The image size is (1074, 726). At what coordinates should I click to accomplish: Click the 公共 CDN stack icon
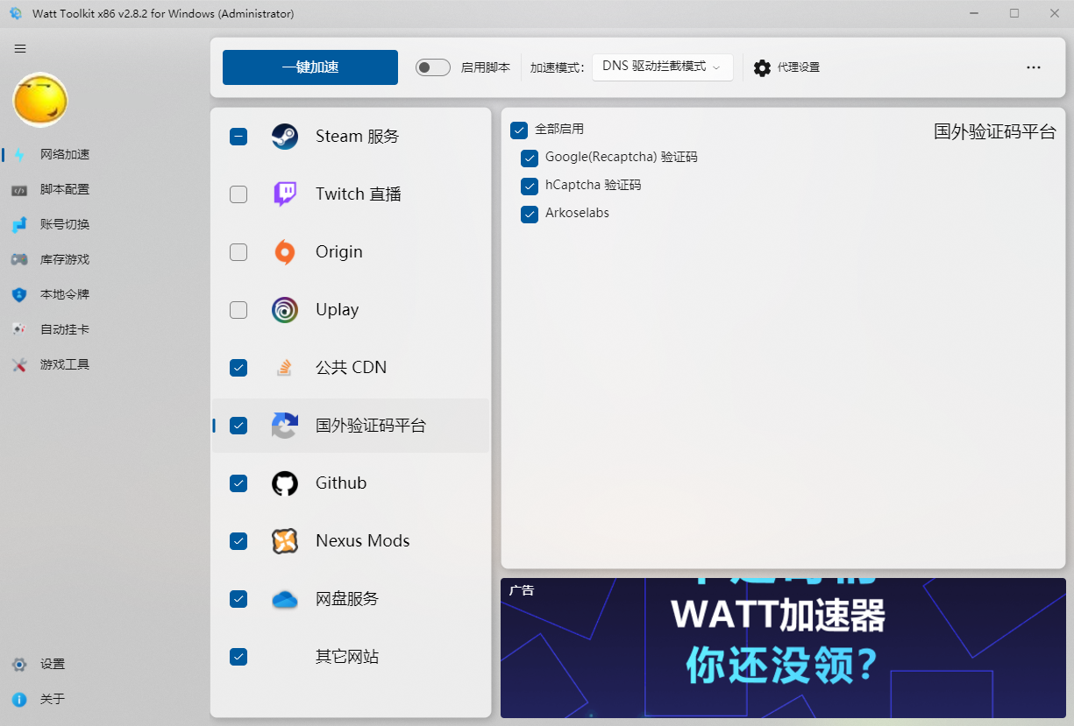click(x=285, y=368)
